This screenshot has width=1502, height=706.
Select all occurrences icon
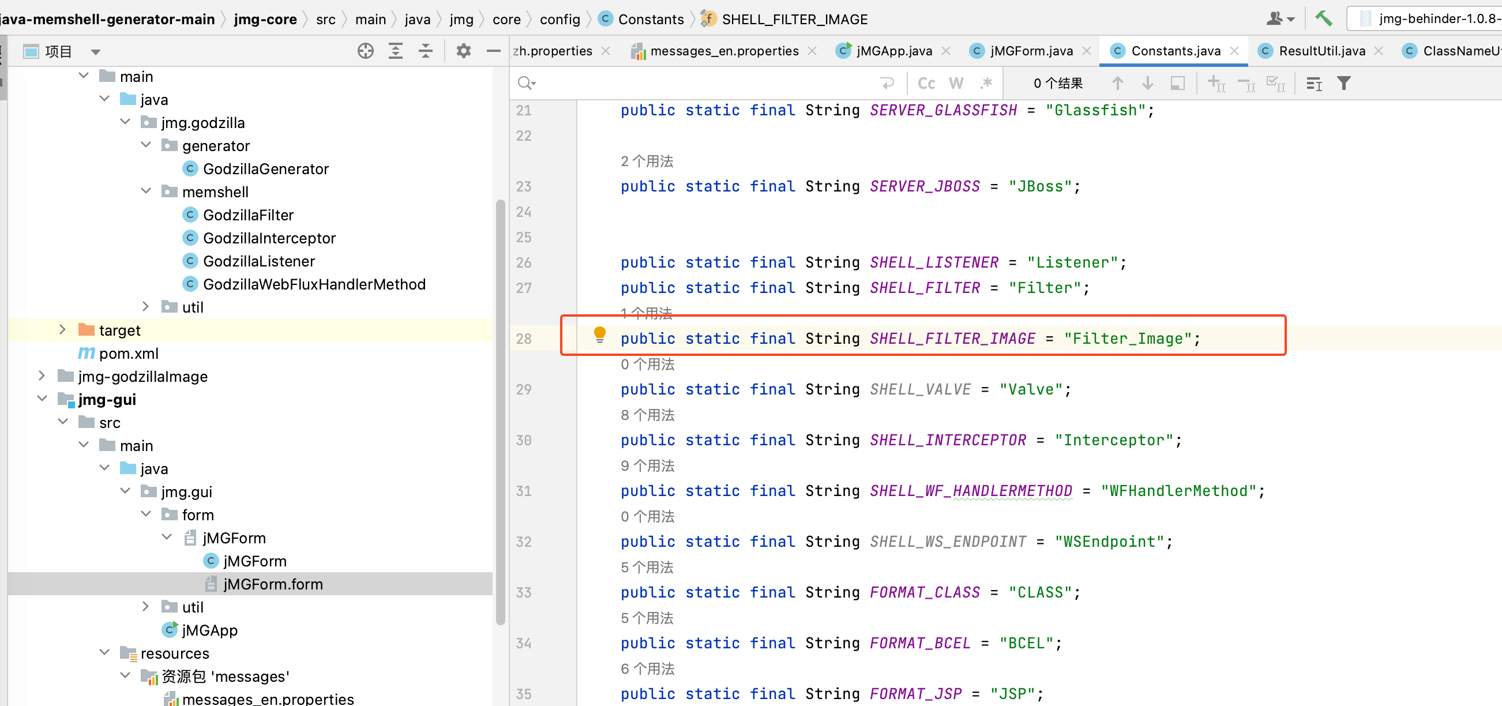pyautogui.click(x=1276, y=84)
